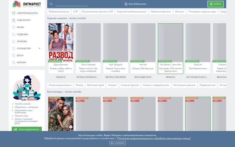Click the Электронные книги sidebar icon

pos(13,13)
